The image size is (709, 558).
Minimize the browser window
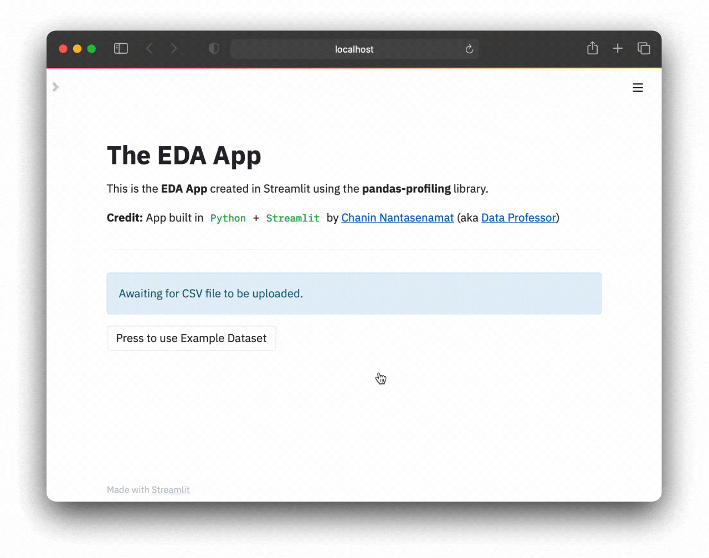click(78, 49)
